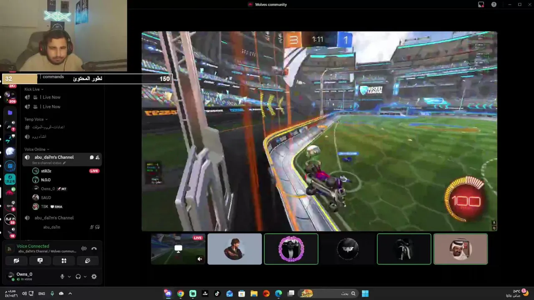Set a channel status edit pencil

point(64,163)
